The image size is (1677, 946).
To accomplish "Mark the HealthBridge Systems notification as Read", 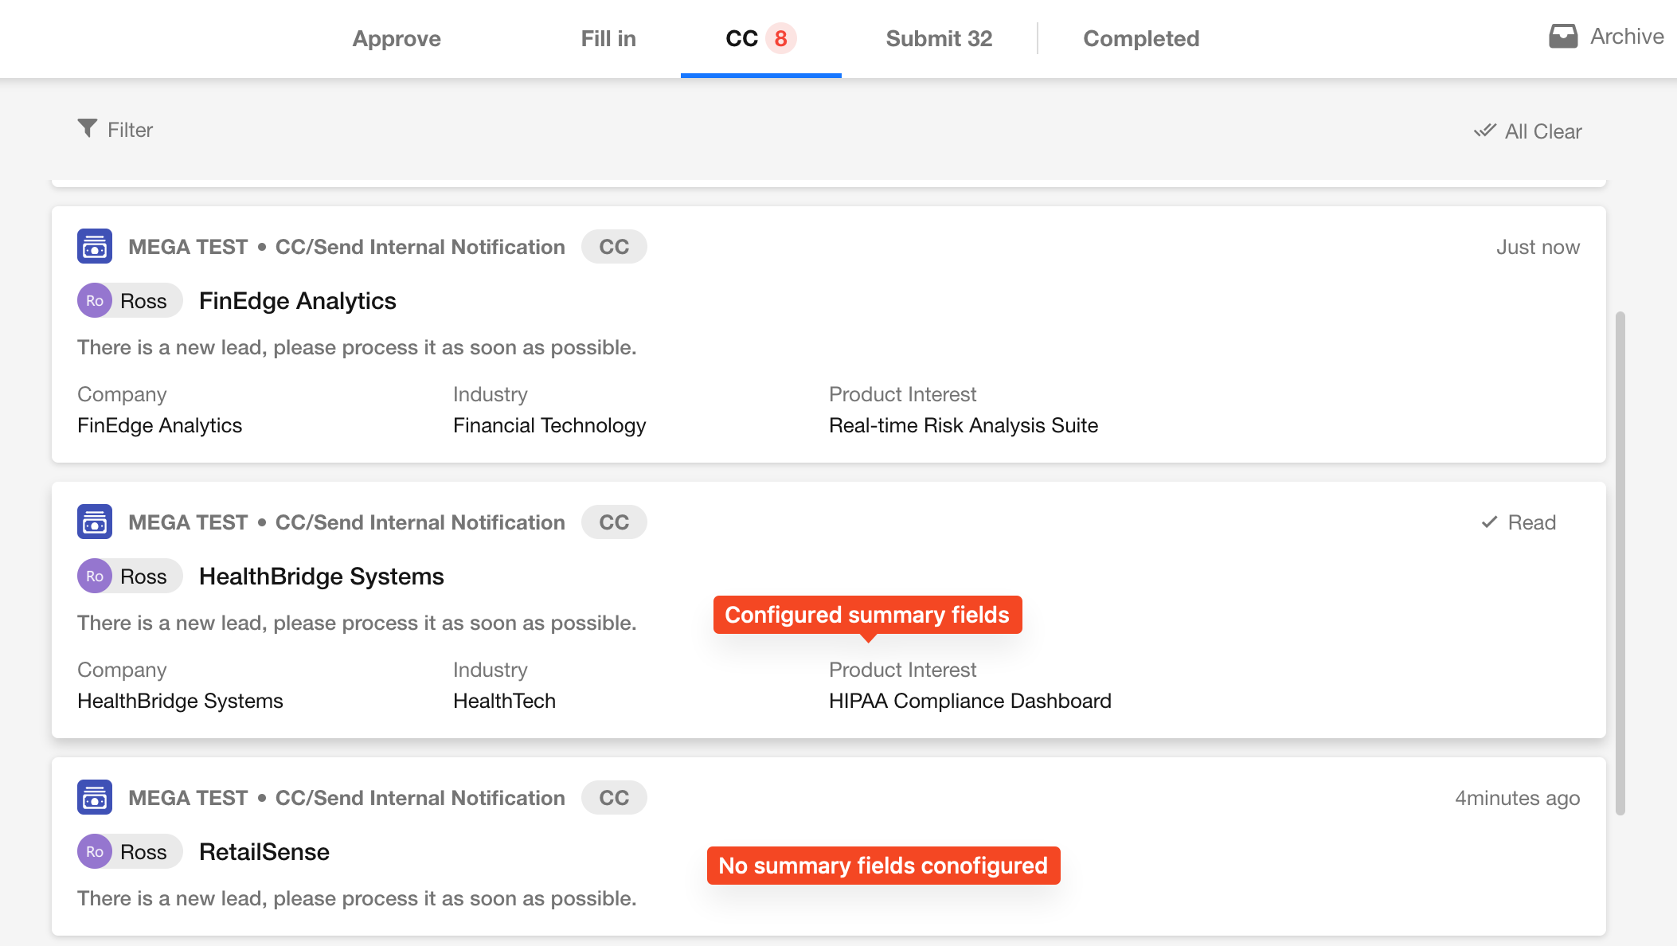I will 1519,522.
